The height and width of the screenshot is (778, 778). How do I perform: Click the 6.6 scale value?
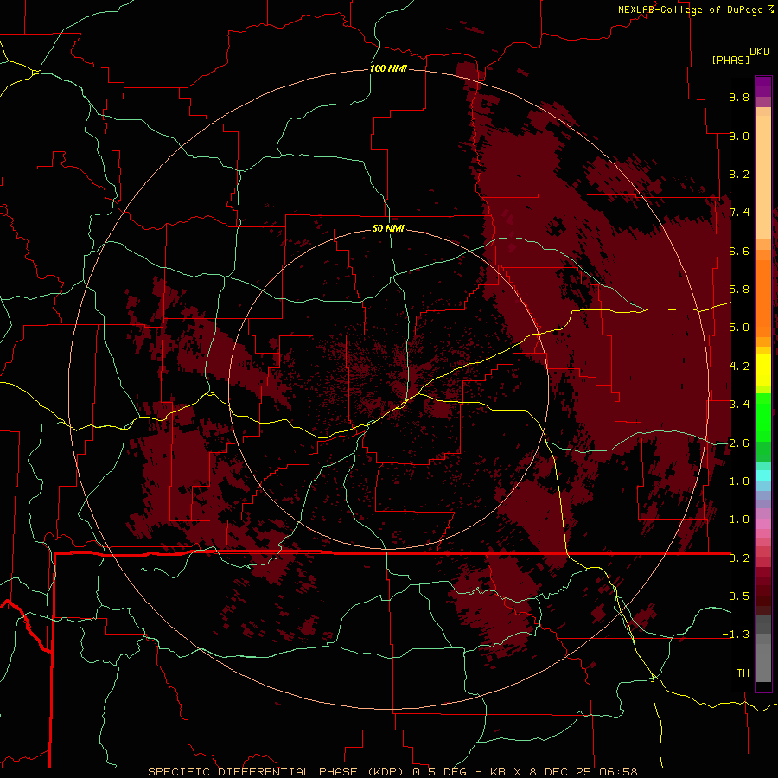[x=739, y=251]
